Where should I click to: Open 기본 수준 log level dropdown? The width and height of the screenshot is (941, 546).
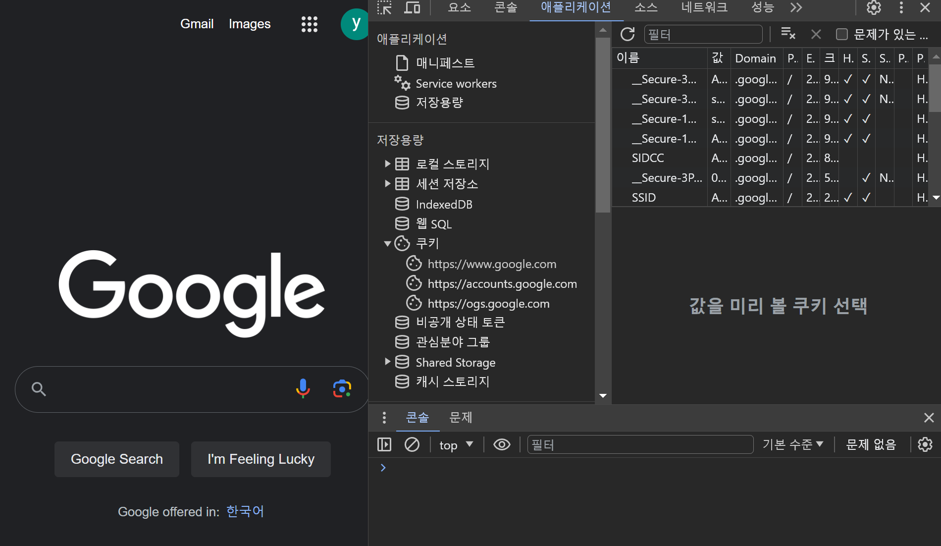click(792, 444)
